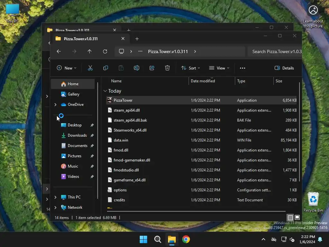329x247 pixels.
Task: Open the See more ellipsis in toolbar
Action: click(242, 68)
